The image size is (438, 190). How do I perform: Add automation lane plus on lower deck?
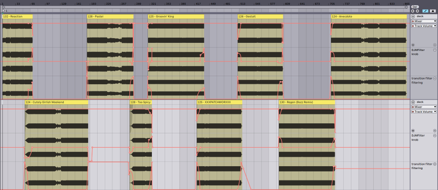[x=435, y=131]
